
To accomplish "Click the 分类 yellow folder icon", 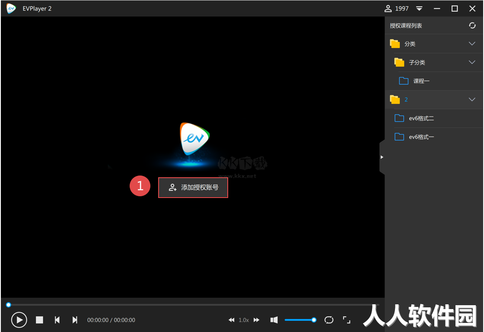I will pos(395,44).
